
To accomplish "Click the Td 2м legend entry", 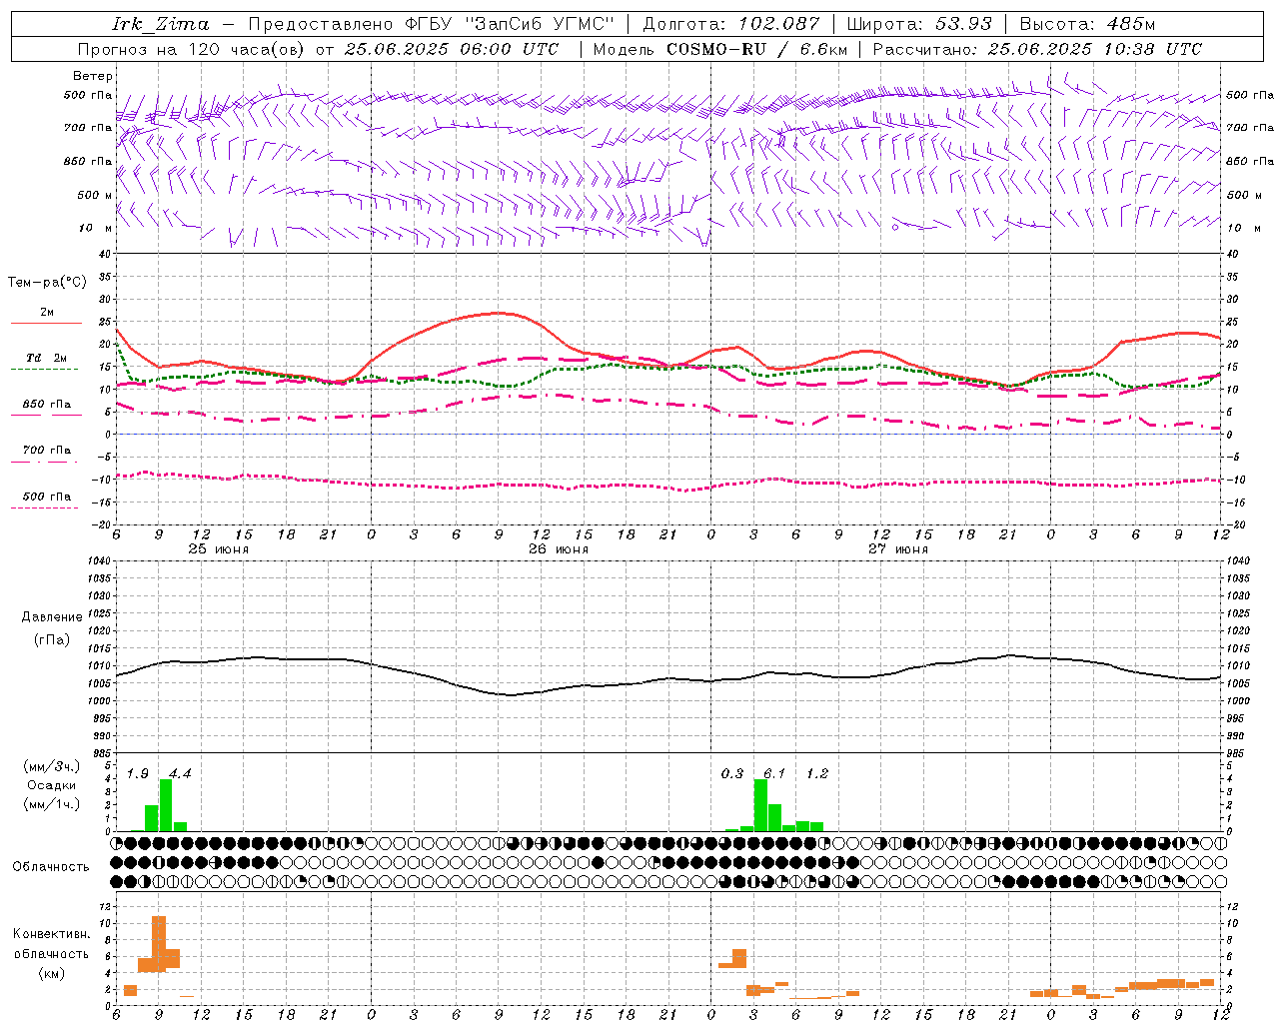I will (47, 358).
